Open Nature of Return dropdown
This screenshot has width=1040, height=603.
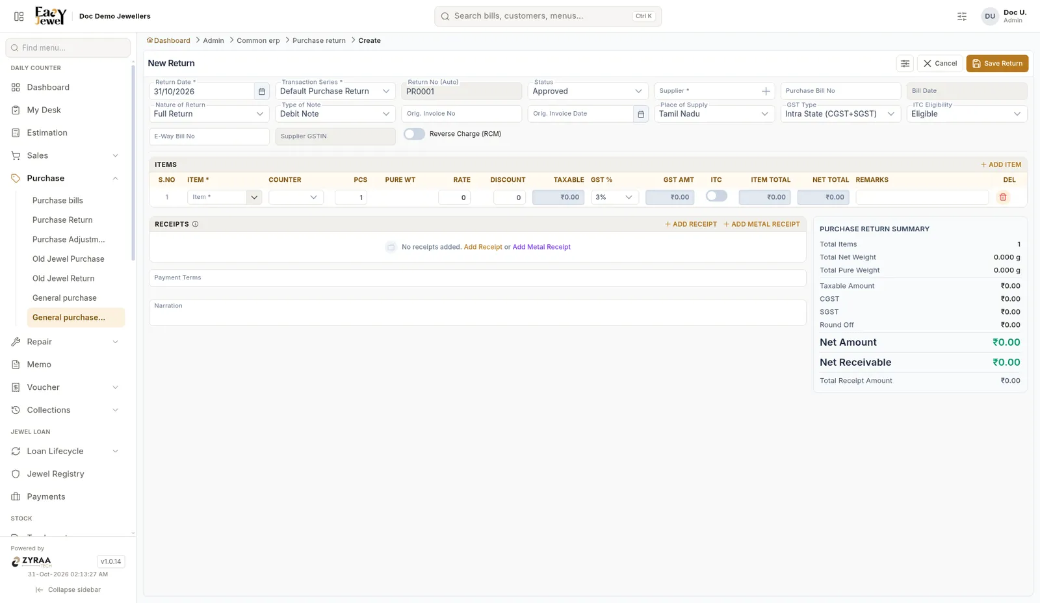pyautogui.click(x=209, y=114)
